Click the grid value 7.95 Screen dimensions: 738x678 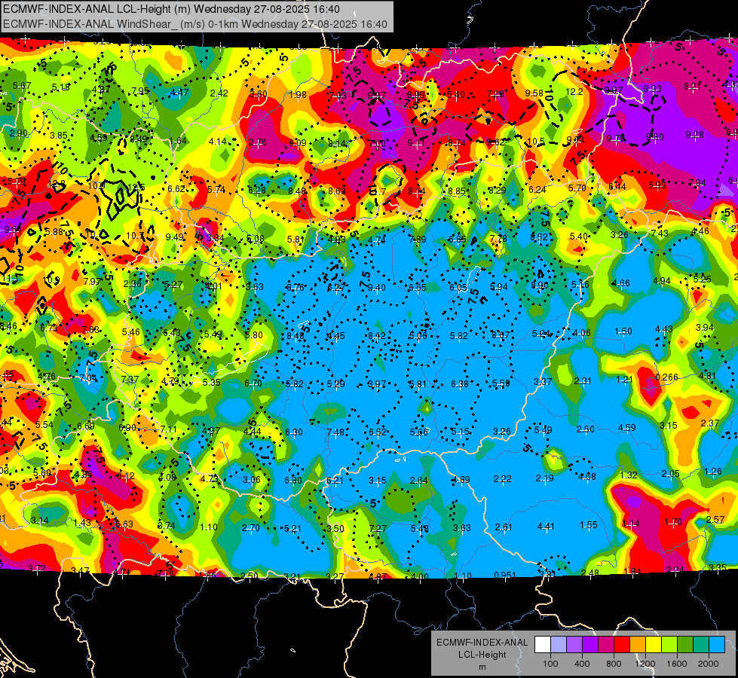tap(140, 91)
